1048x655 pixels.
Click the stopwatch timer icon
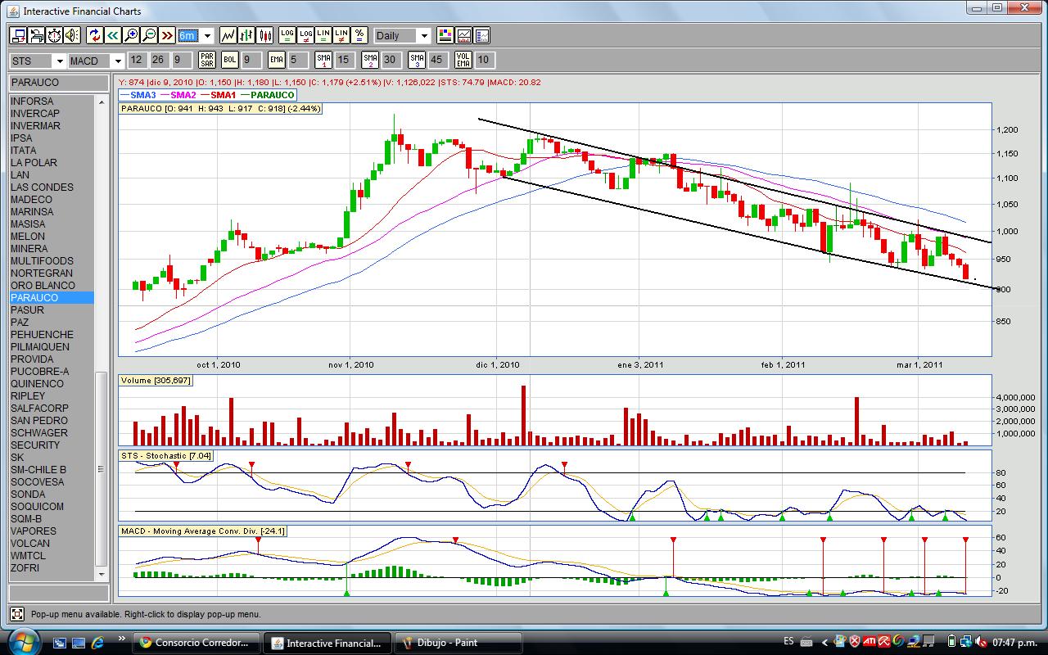point(54,35)
